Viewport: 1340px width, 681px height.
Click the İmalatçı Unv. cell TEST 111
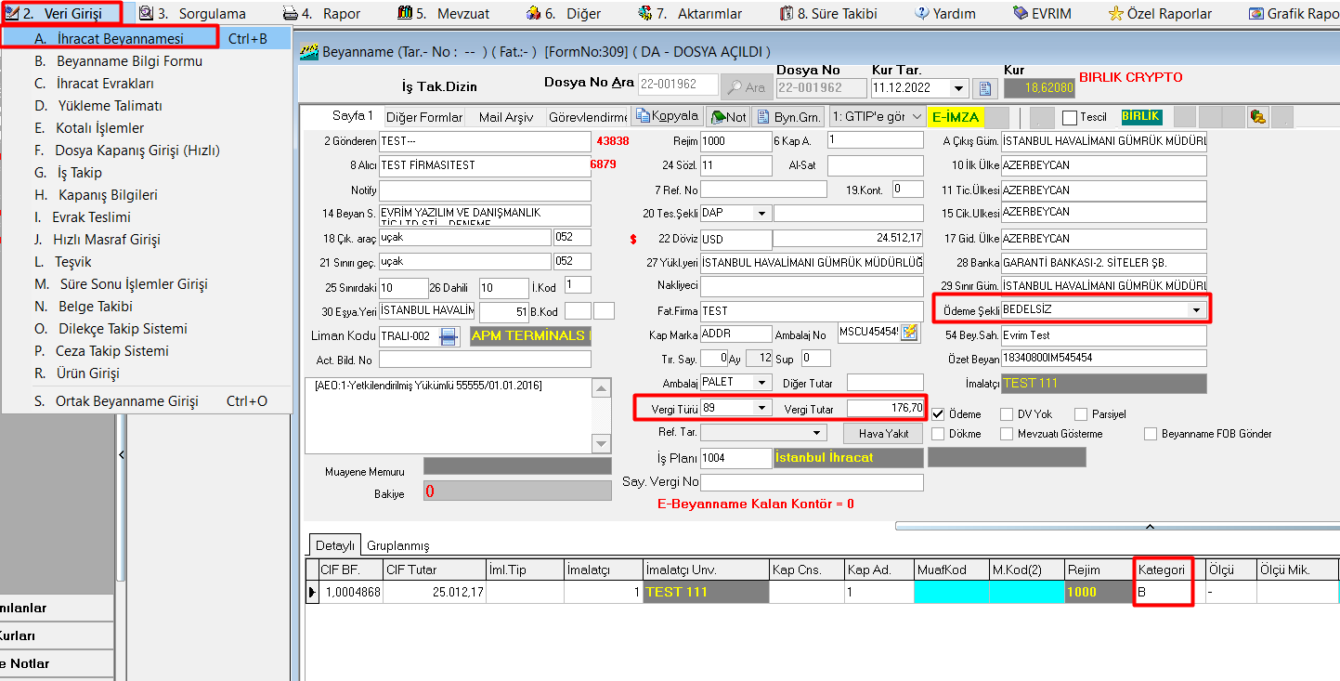[x=706, y=592]
